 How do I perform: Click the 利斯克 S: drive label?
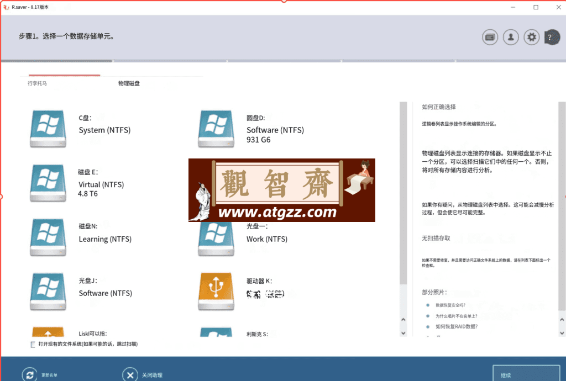(x=258, y=334)
